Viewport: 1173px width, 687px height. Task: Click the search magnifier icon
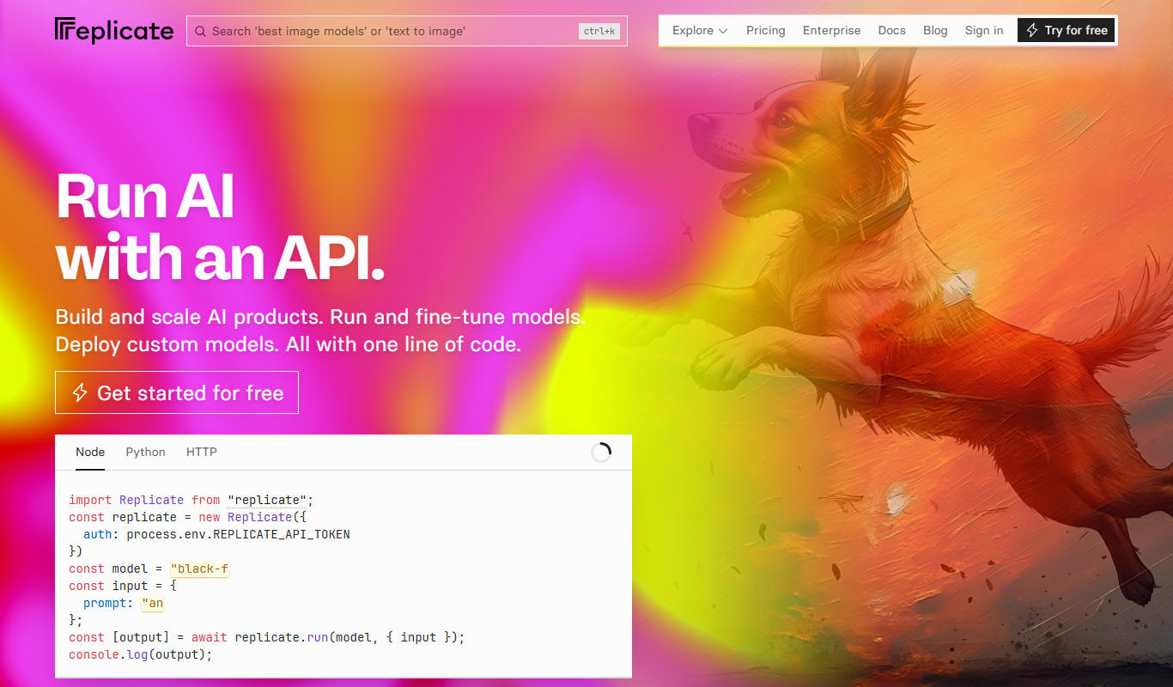[x=200, y=31]
